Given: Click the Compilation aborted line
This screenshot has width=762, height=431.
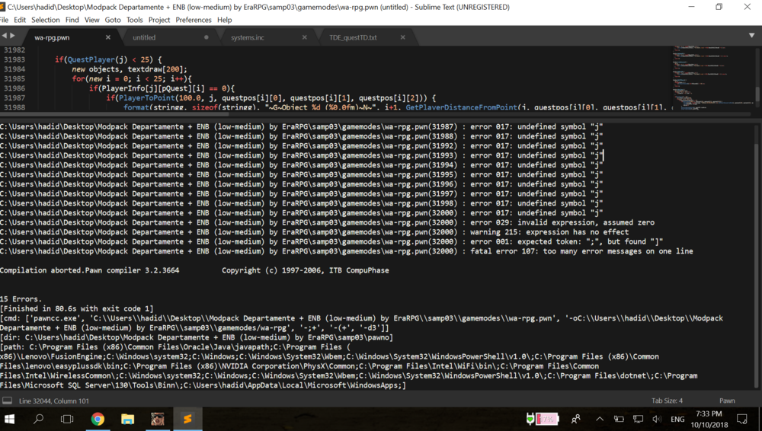Looking at the screenshot, I should pos(194,270).
